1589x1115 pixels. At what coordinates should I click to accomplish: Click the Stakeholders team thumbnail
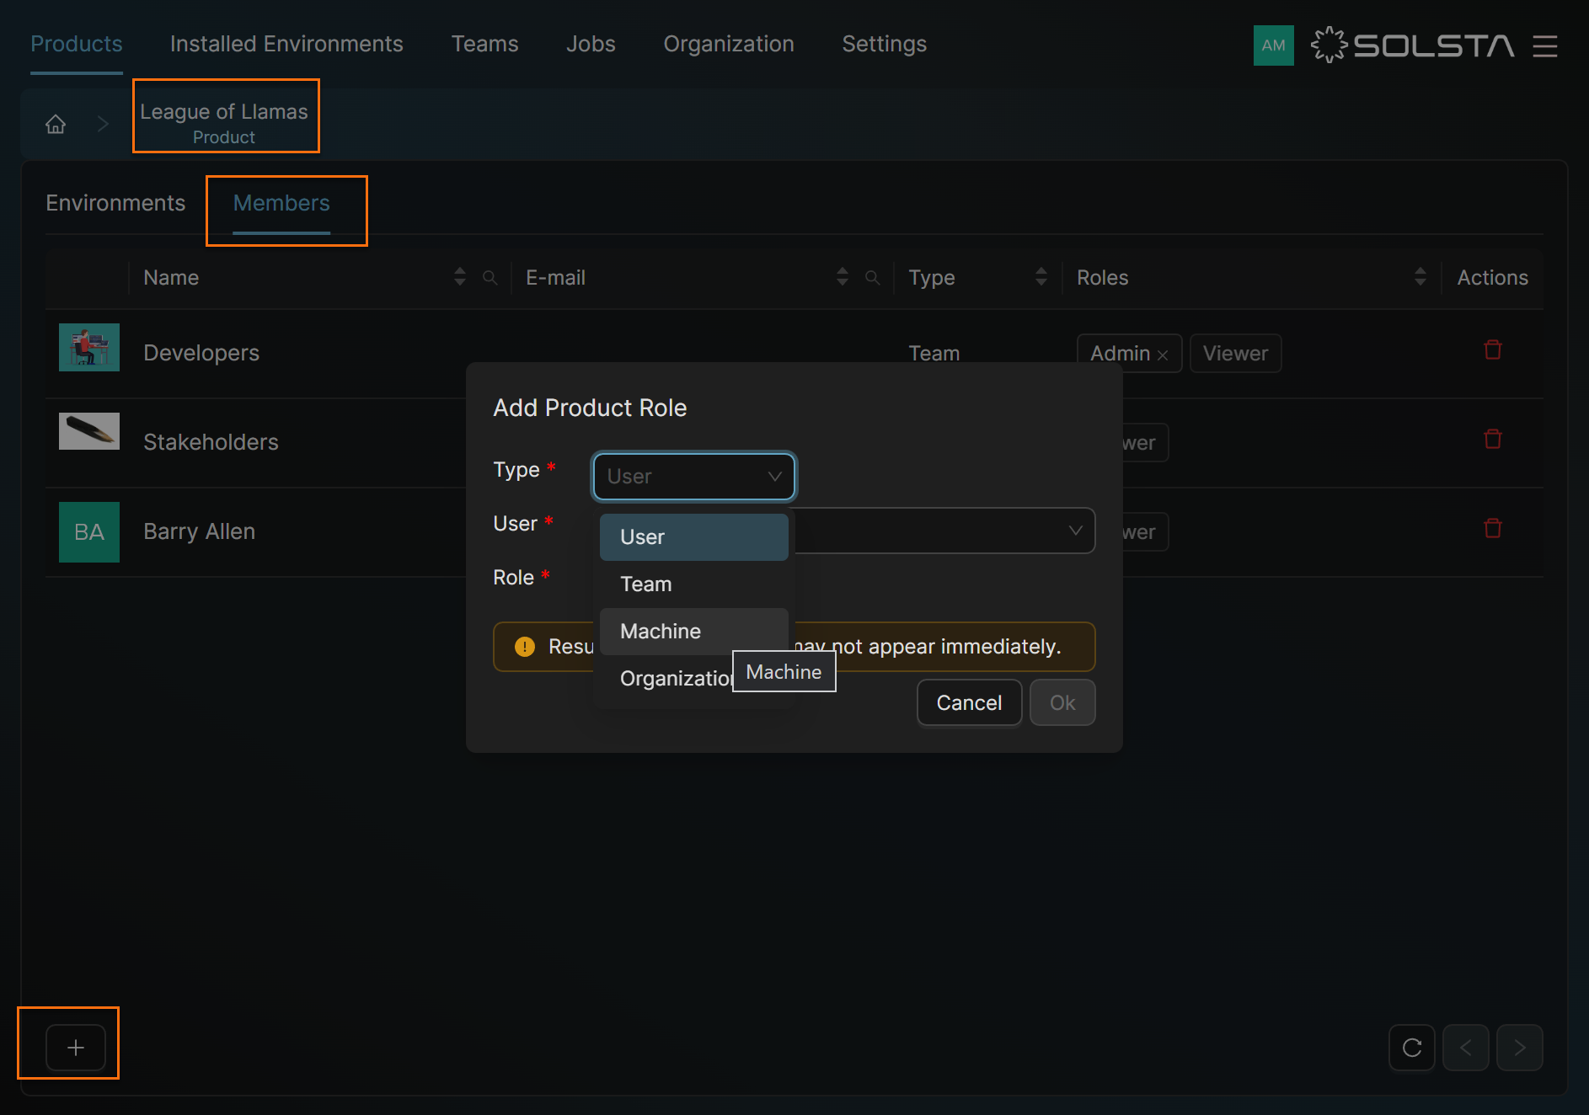[x=89, y=431]
